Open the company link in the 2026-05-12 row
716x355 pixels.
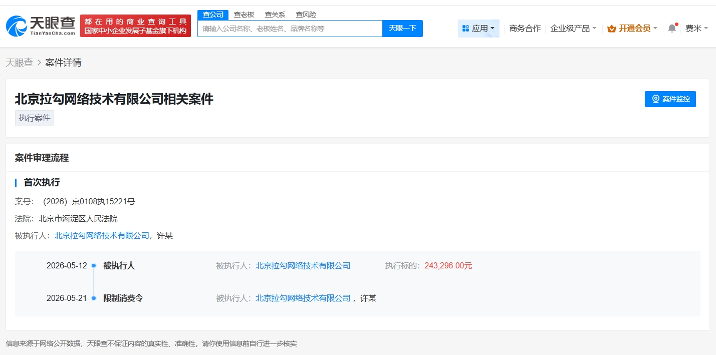303,266
